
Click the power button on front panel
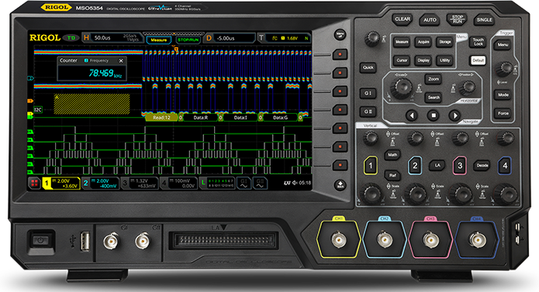(x=40, y=241)
